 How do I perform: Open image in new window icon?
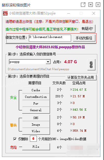pyautogui.click(x=83, y=5)
